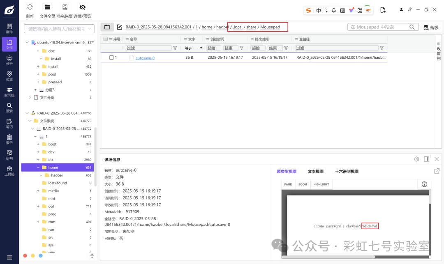
Task: Open the 时间线 sidebar section
Action: tap(9, 92)
